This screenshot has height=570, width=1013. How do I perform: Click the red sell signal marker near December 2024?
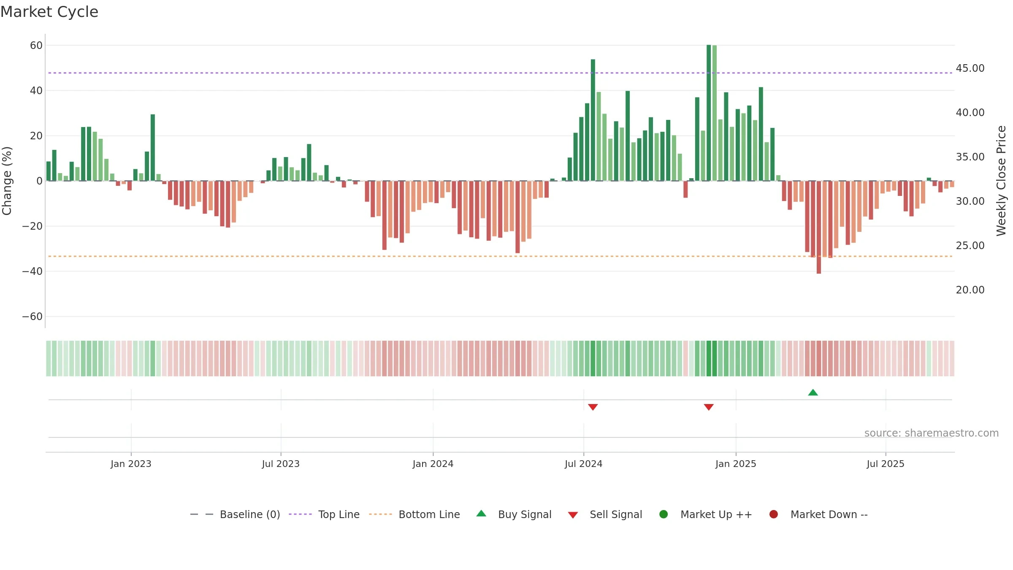pyautogui.click(x=709, y=407)
